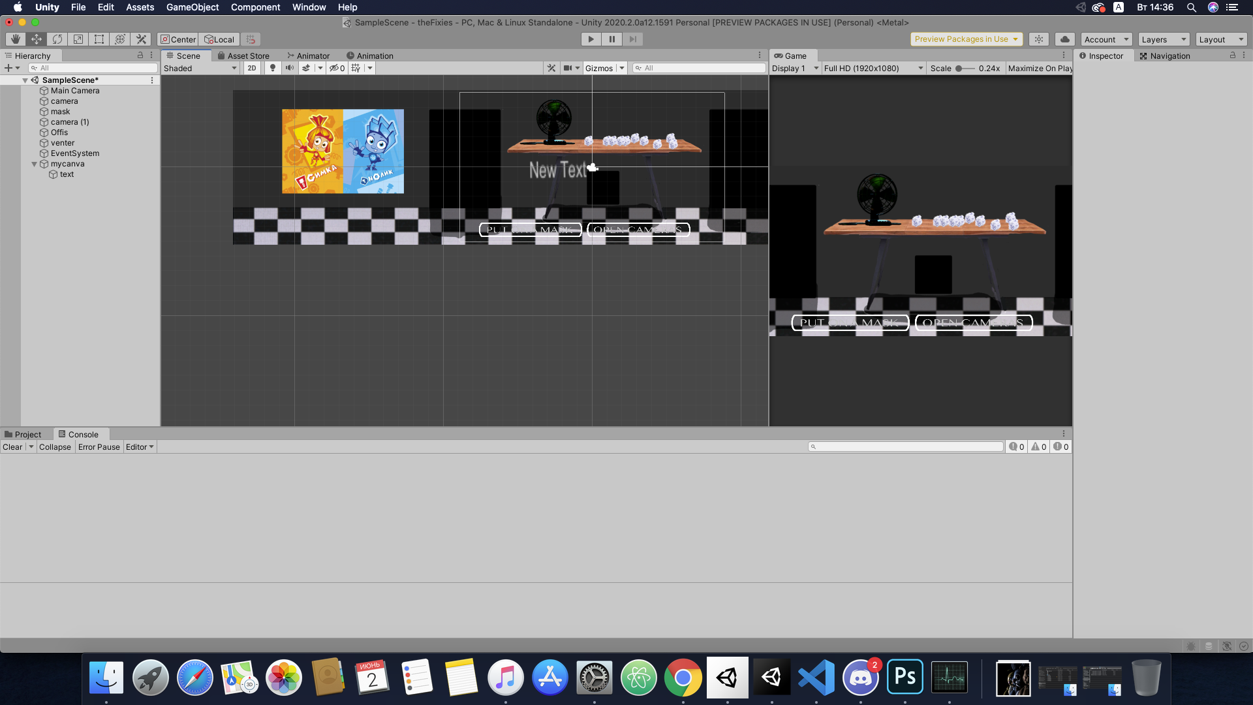Select the Rotate tool
Image resolution: width=1253 pixels, height=705 pixels.
coord(57,39)
